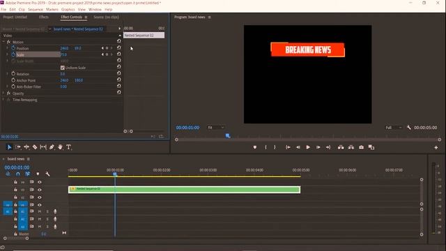The image size is (446, 251).
Task: Toggle Scale animation stopwatch
Action: (x=13, y=54)
